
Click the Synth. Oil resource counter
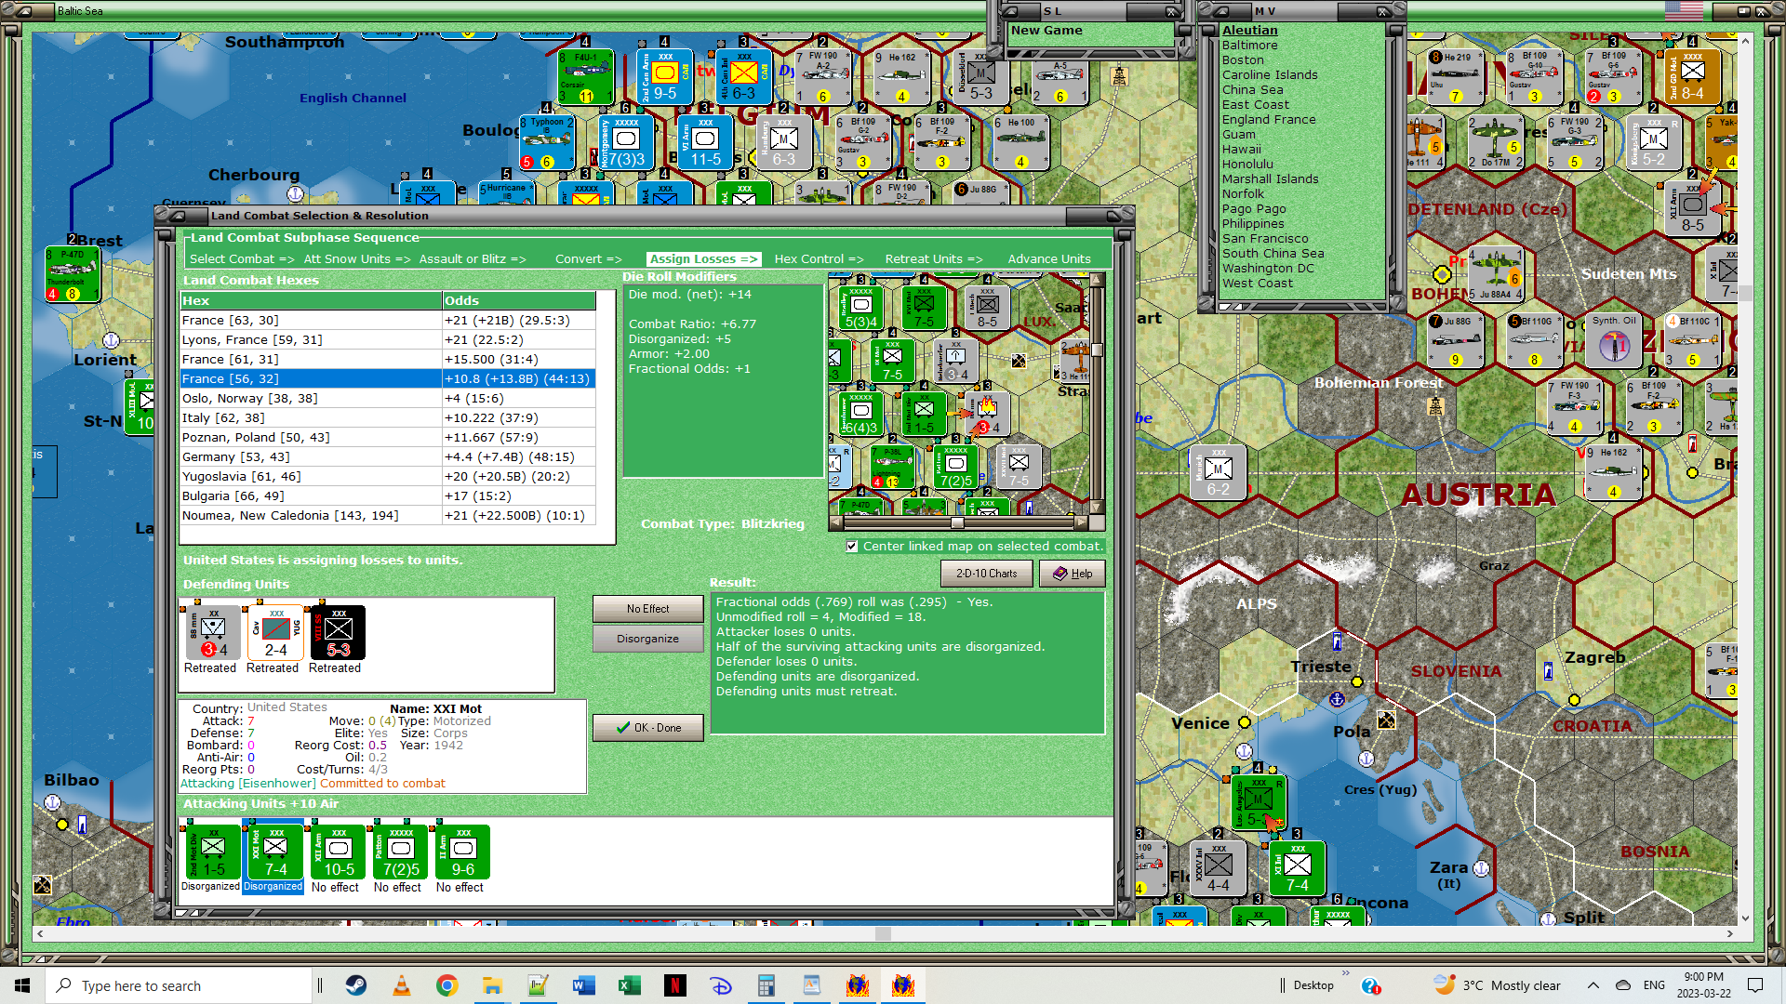point(1614,340)
